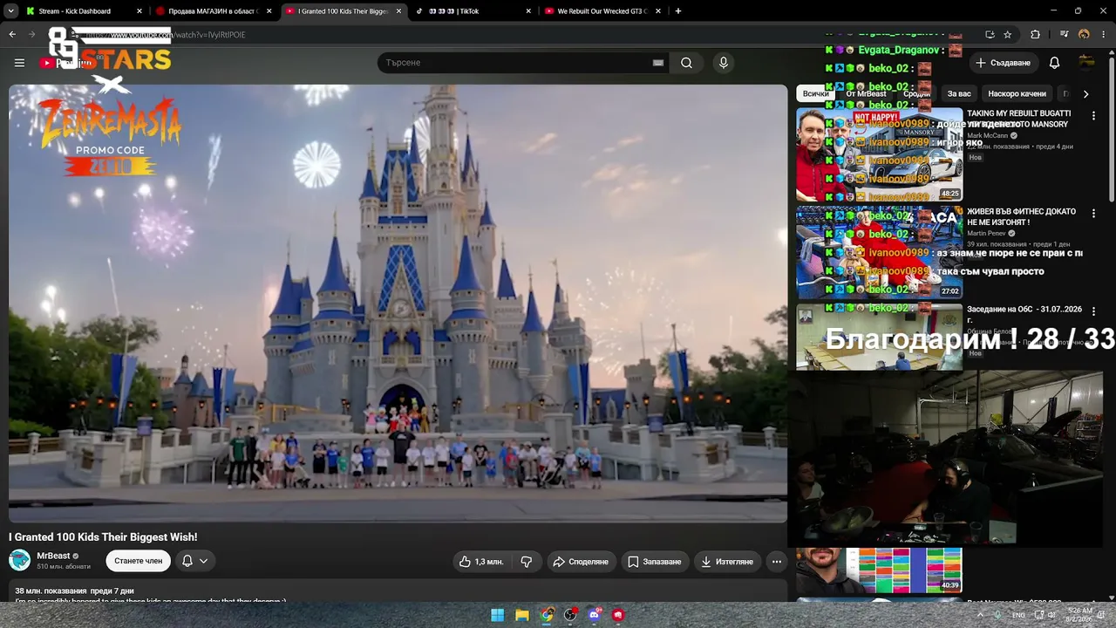The width and height of the screenshot is (1116, 628).
Task: Click the main video player
Action: [398, 304]
